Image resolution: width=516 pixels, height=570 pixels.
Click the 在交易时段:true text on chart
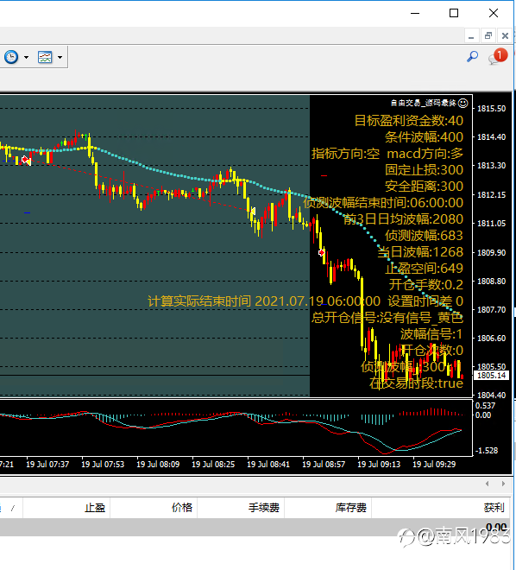[x=417, y=383]
